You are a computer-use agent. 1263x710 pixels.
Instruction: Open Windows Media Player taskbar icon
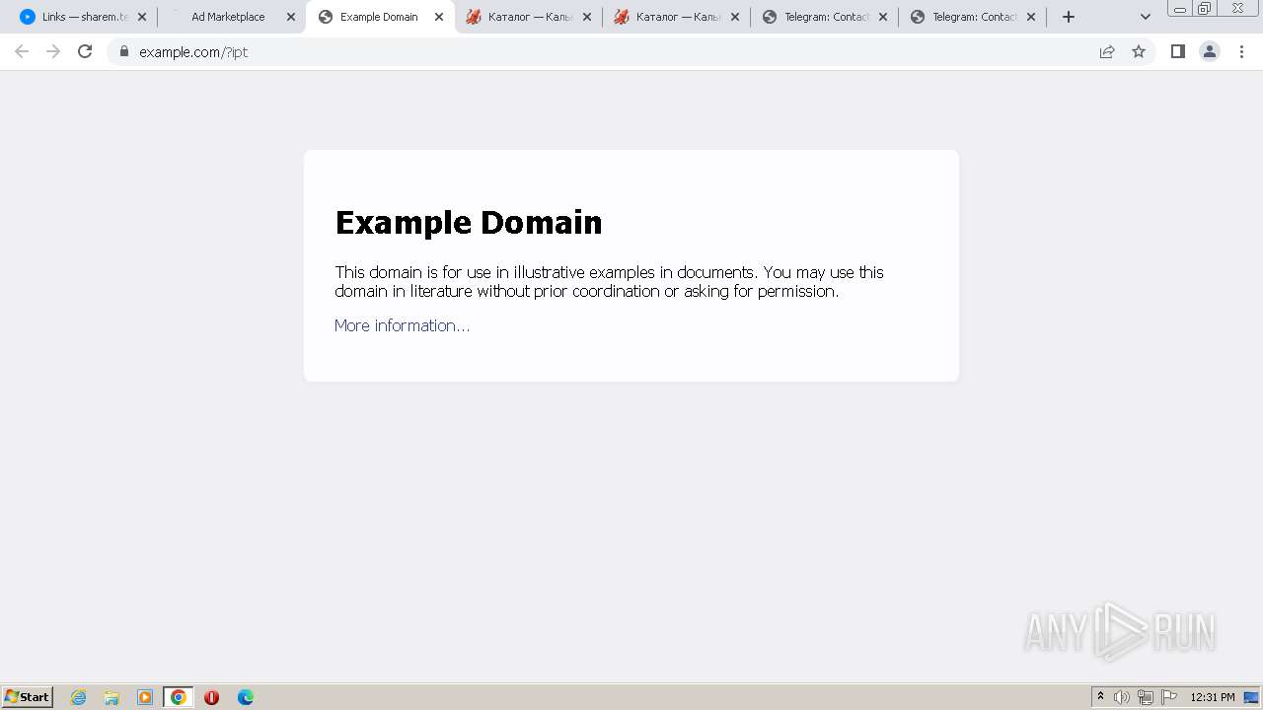[x=145, y=697]
